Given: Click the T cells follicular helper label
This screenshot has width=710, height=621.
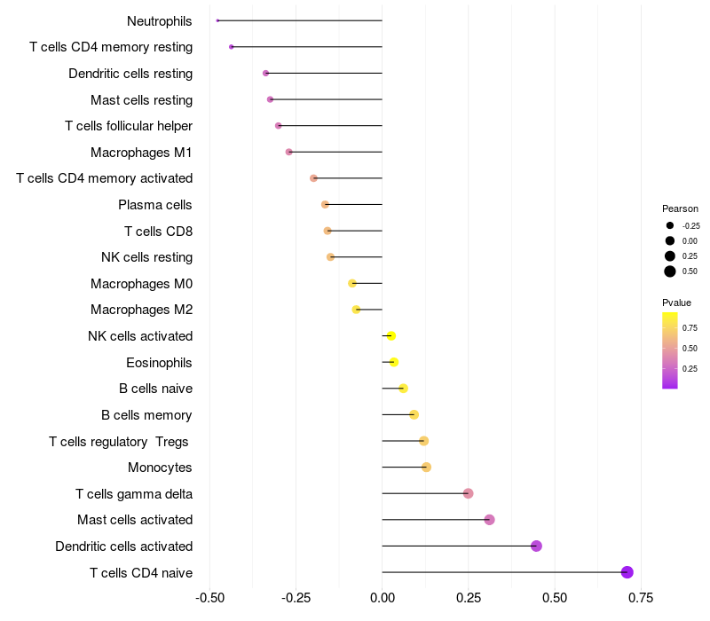Looking at the screenshot, I should (129, 126).
